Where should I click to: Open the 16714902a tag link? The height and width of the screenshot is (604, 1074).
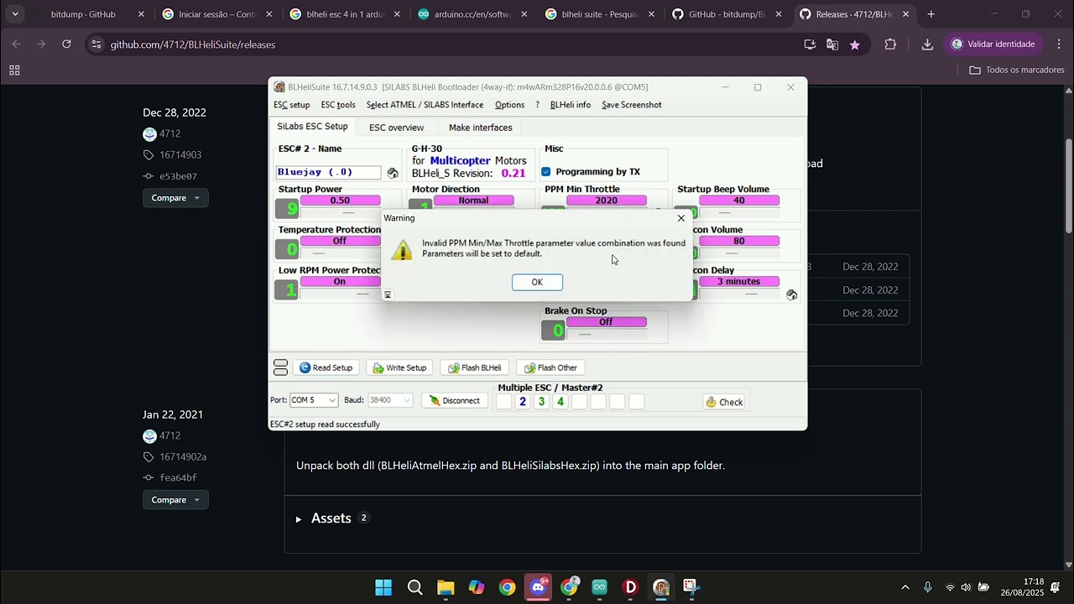183,457
